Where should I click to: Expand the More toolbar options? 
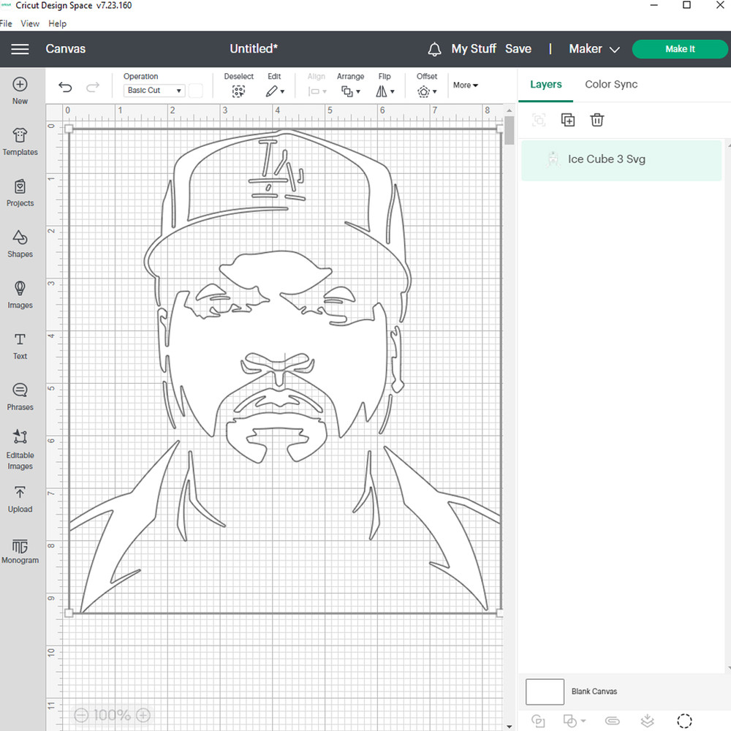[465, 86]
